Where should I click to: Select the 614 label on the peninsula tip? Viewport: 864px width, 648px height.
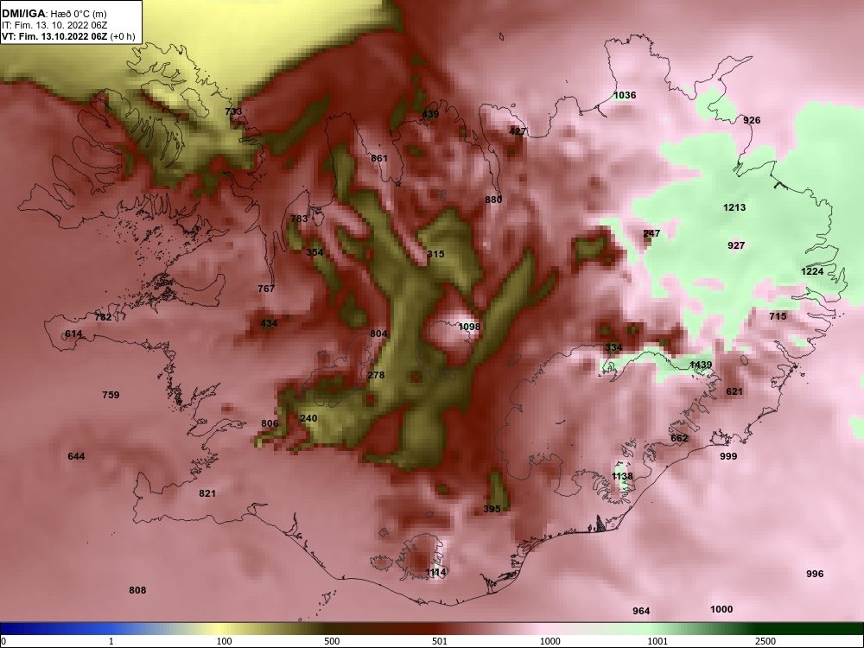(73, 334)
